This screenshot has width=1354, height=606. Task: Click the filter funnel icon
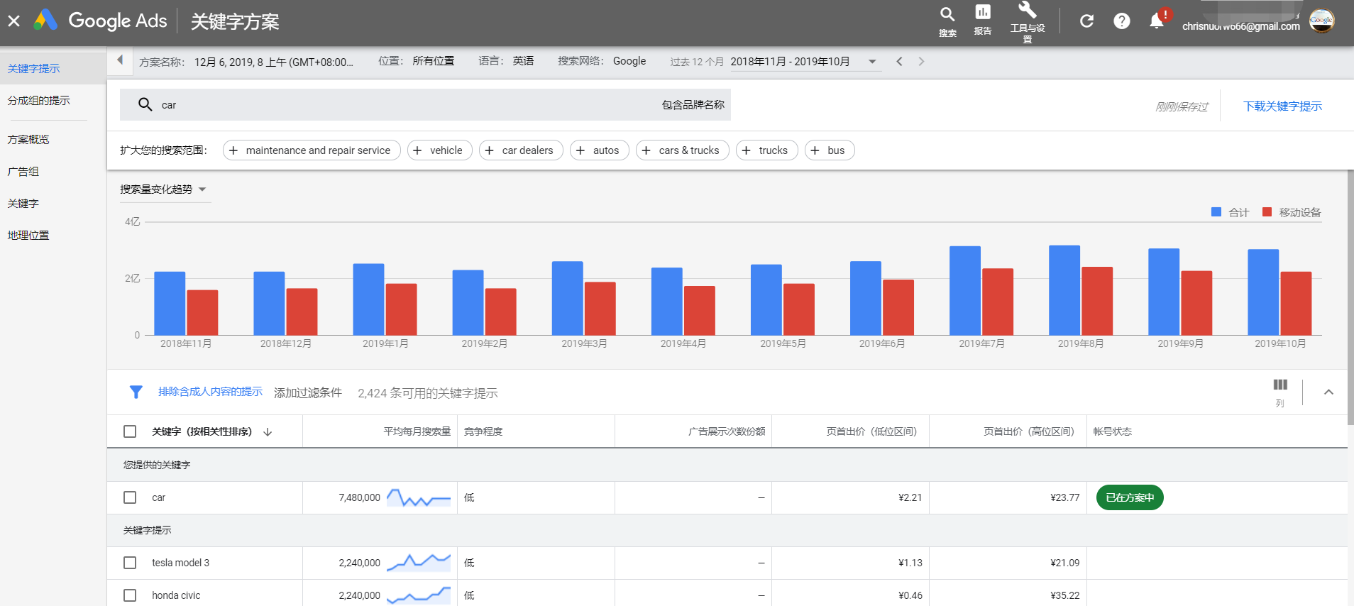(136, 392)
